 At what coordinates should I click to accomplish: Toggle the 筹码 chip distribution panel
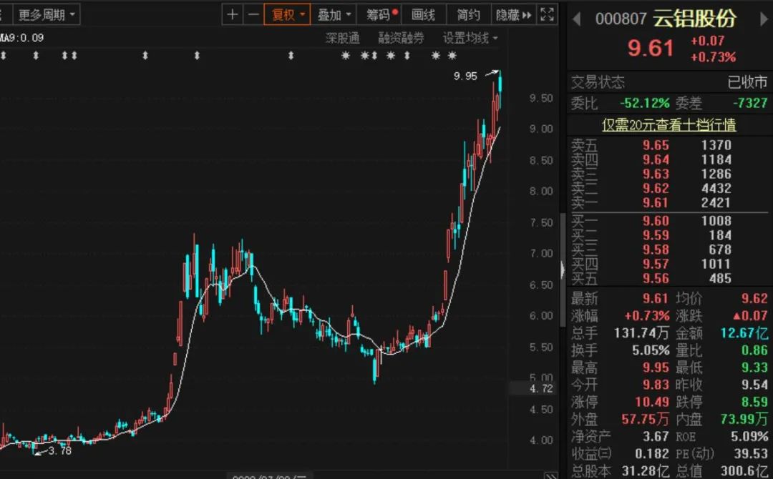point(382,14)
